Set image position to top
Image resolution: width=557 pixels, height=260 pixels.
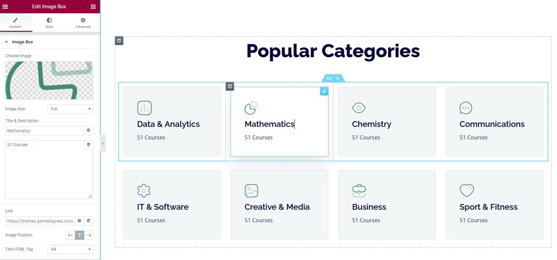pyautogui.click(x=80, y=235)
